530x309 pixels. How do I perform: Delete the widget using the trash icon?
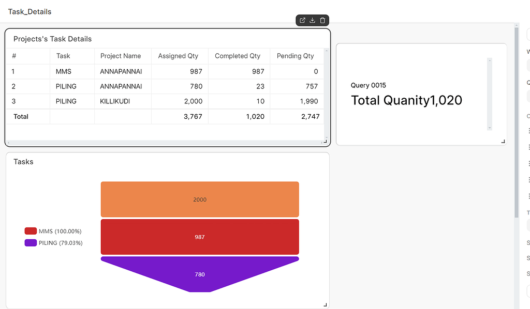coord(322,20)
